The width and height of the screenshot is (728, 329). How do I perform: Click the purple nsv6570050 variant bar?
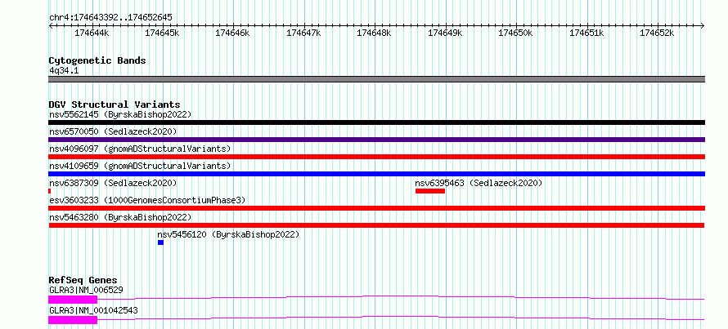[x=376, y=140]
